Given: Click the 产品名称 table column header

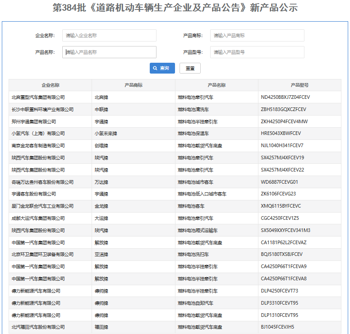Looking at the screenshot, I should tap(216, 85).
